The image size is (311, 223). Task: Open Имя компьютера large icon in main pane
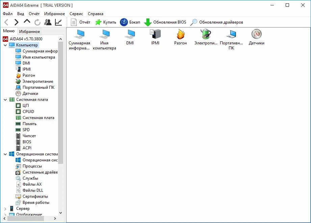click(x=105, y=39)
